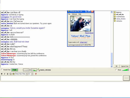Click the speaker icon beside vance_stevens
Screen dimensions: 130x98
39,70
